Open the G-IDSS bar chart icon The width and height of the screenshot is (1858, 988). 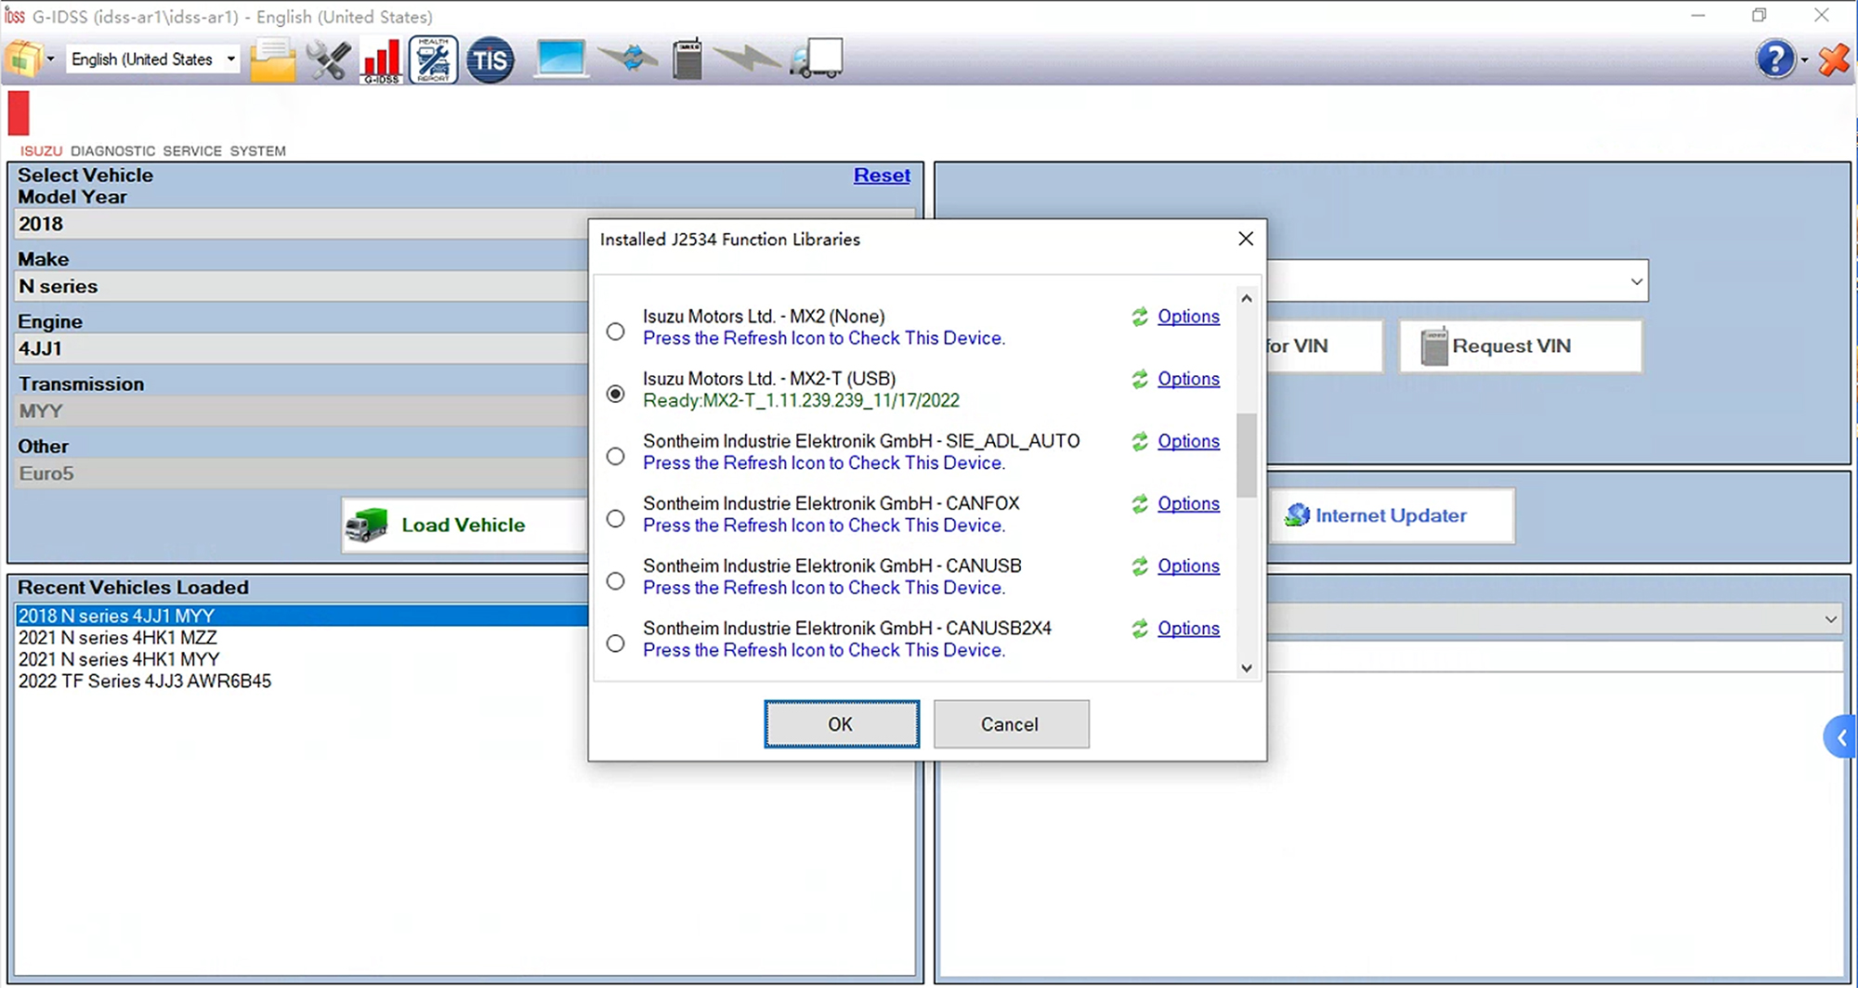click(381, 60)
